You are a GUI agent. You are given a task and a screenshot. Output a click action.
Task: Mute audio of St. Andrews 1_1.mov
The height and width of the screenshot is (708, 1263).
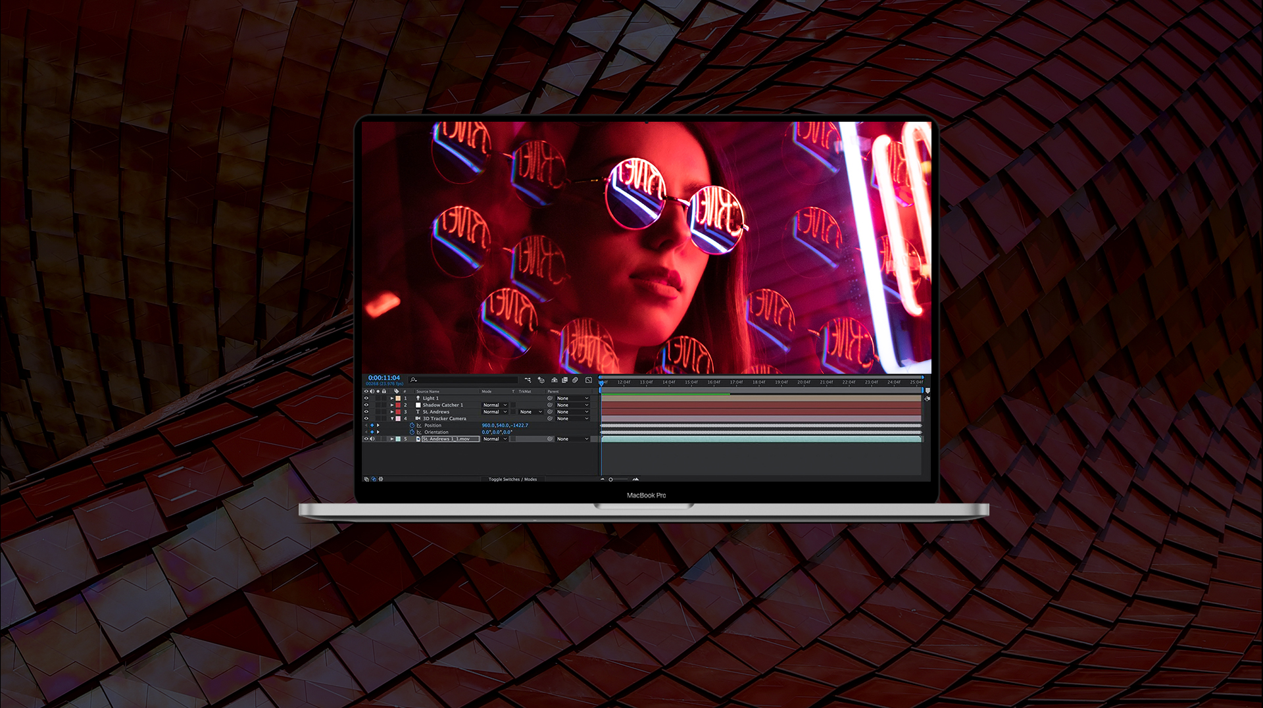pyautogui.click(x=372, y=439)
